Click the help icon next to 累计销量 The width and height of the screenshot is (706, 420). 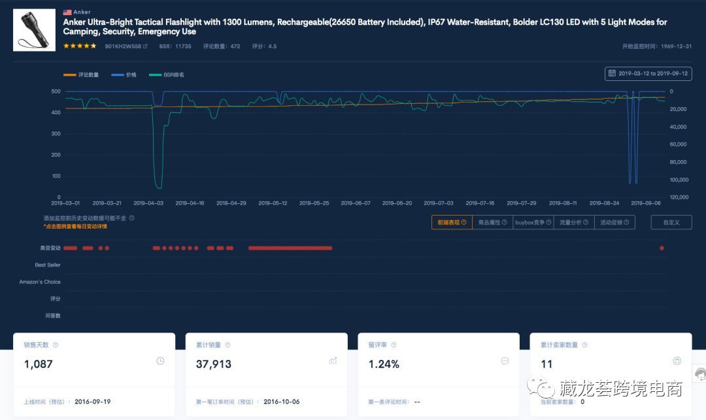tap(227, 345)
